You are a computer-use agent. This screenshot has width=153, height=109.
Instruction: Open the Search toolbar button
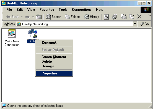pyautogui.click(x=53, y=17)
